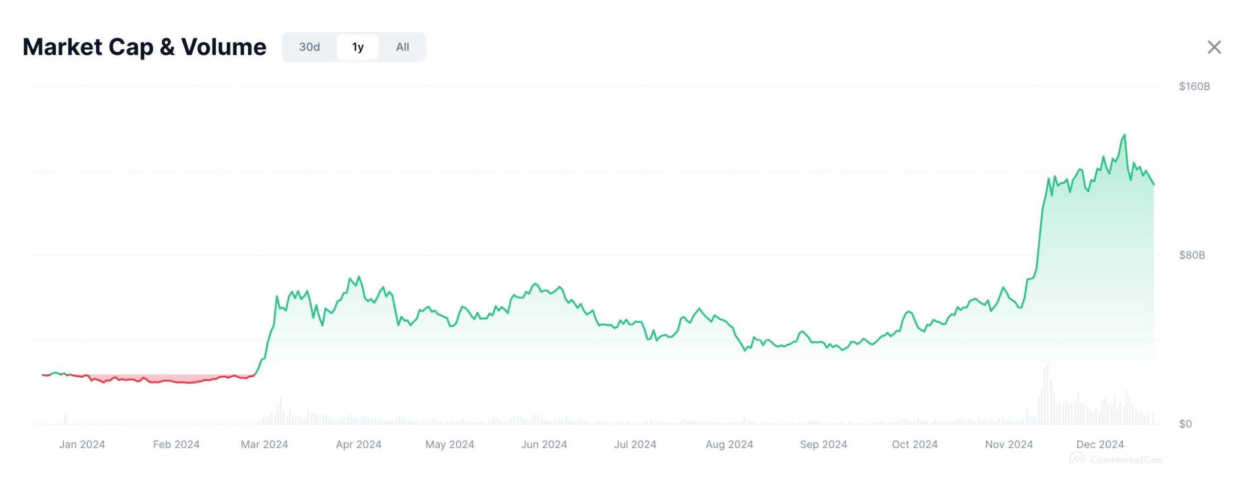Click the $160B y-axis label
This screenshot has height=484, width=1248.
tap(1194, 86)
